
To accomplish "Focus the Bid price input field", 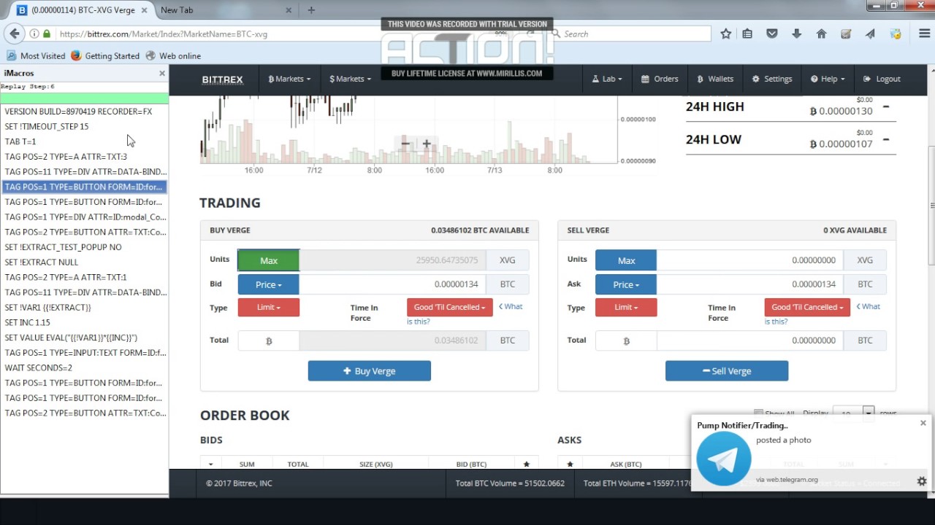I will point(392,284).
